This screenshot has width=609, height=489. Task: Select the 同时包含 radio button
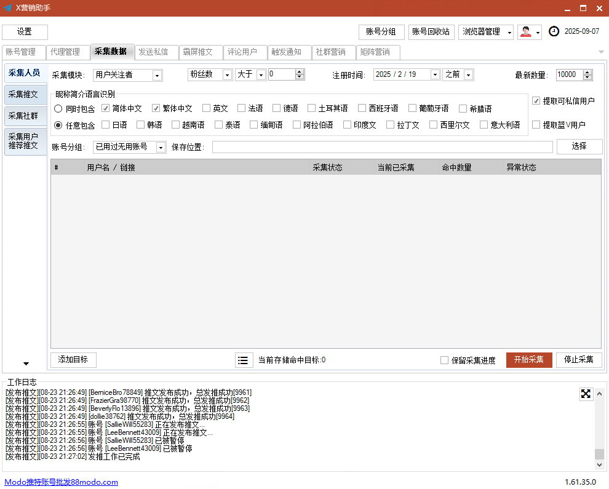pyautogui.click(x=58, y=109)
